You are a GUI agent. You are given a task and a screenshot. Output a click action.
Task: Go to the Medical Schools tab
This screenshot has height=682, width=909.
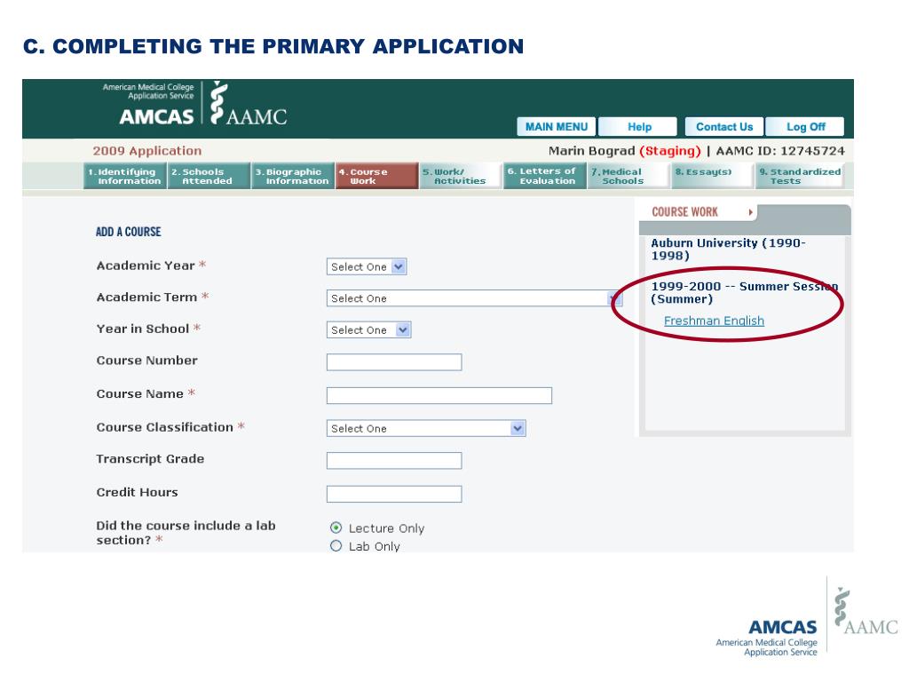coord(628,176)
